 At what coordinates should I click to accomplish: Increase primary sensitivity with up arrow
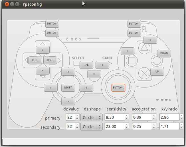(127, 116)
